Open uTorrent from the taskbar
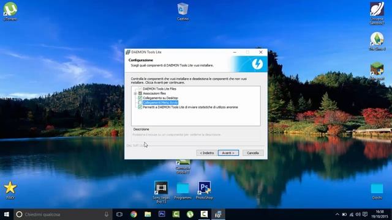The width and height of the screenshot is (392, 220). pyautogui.click(x=190, y=215)
